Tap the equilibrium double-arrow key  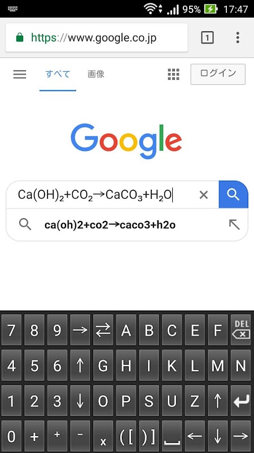(103, 330)
